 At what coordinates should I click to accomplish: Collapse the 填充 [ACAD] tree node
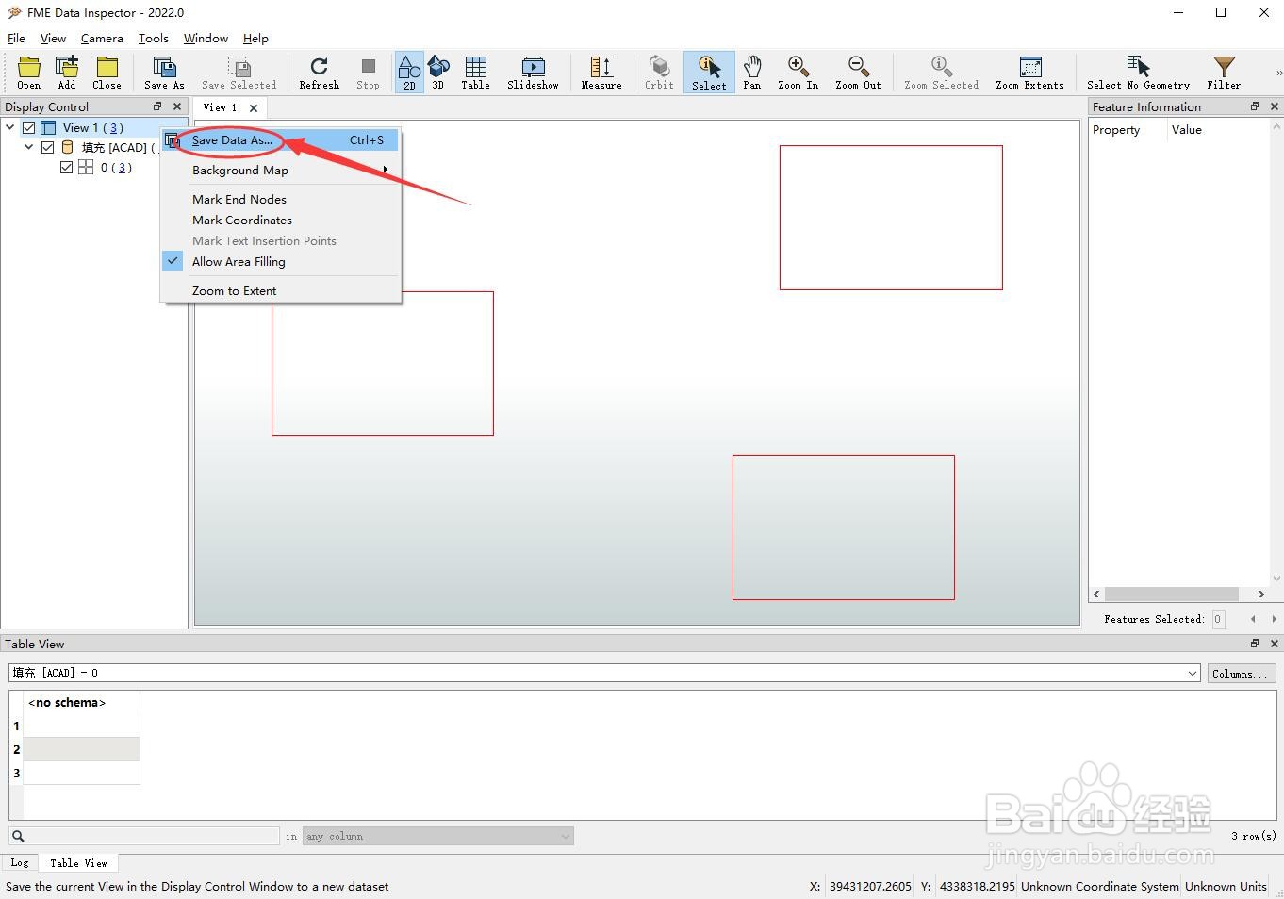point(28,147)
